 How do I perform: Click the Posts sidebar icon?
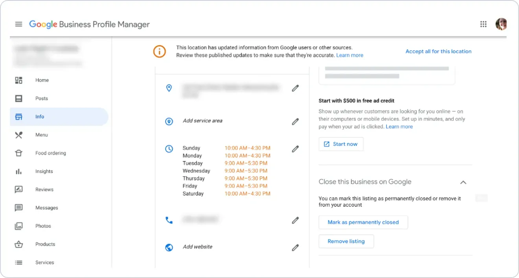18,99
